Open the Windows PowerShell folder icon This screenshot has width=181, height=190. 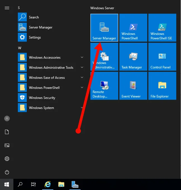click(22, 87)
